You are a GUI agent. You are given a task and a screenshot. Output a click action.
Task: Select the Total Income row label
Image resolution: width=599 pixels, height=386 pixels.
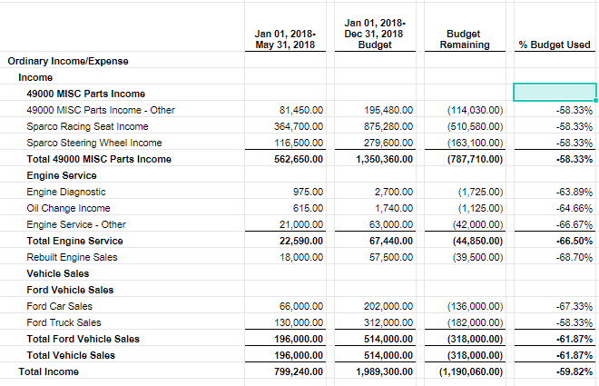(49, 371)
